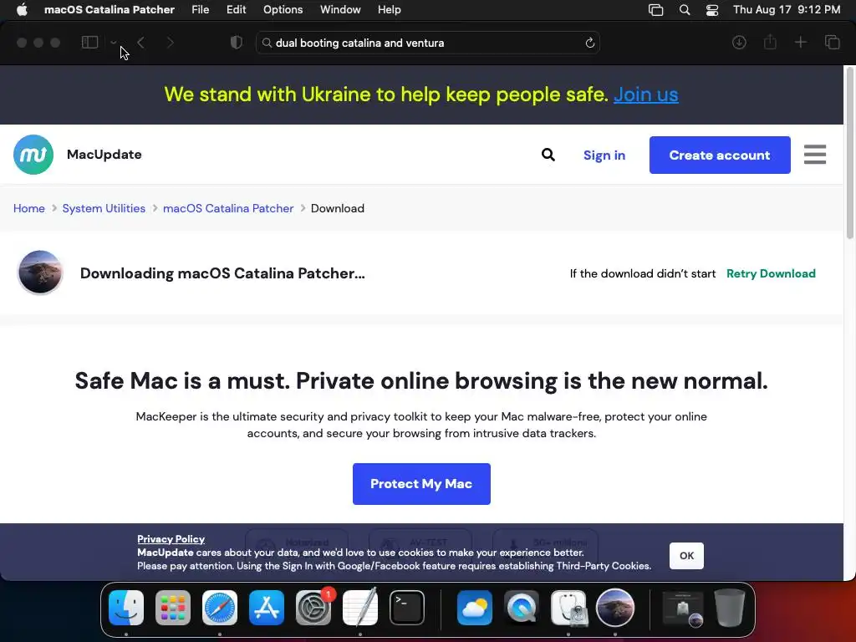
Task: Click the MacUpdate logo icon
Action: [x=33, y=155]
